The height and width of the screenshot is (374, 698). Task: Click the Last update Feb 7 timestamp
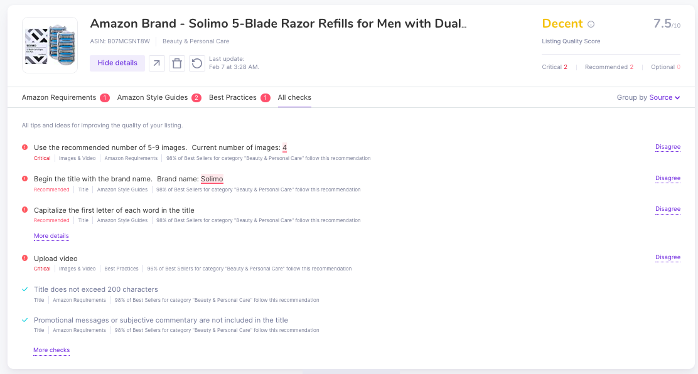(x=234, y=63)
